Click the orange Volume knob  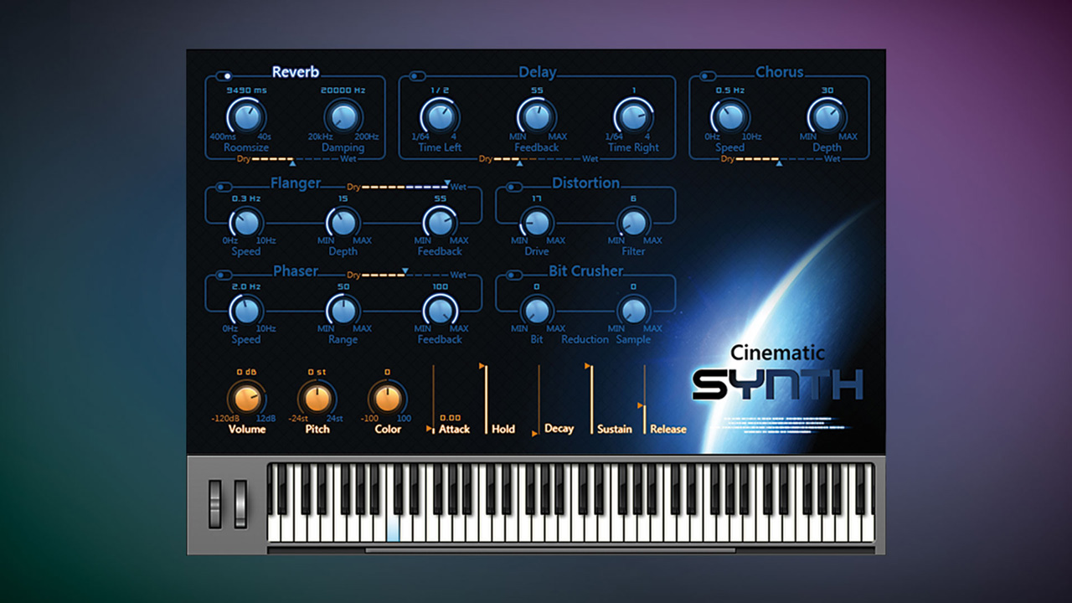coord(246,399)
